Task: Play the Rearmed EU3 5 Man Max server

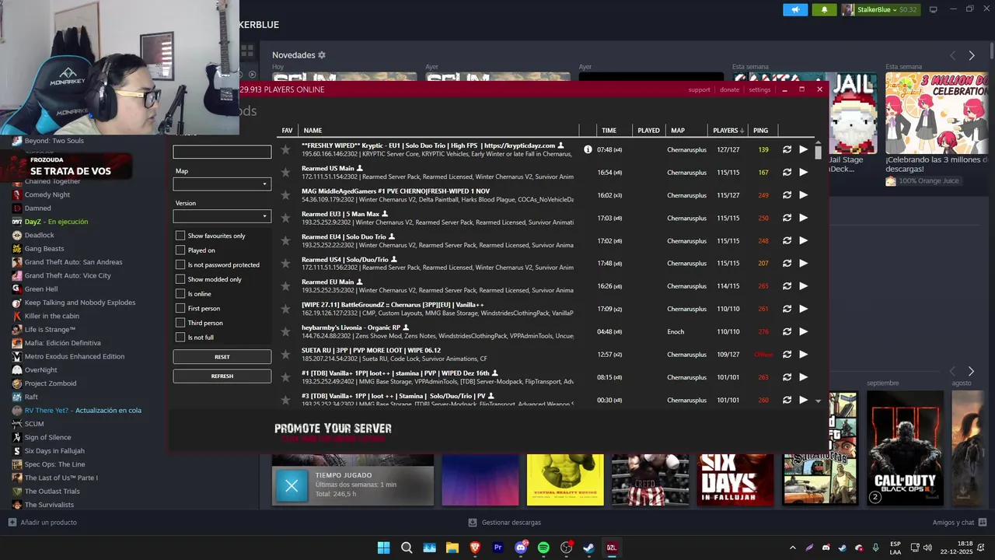Action: [804, 218]
